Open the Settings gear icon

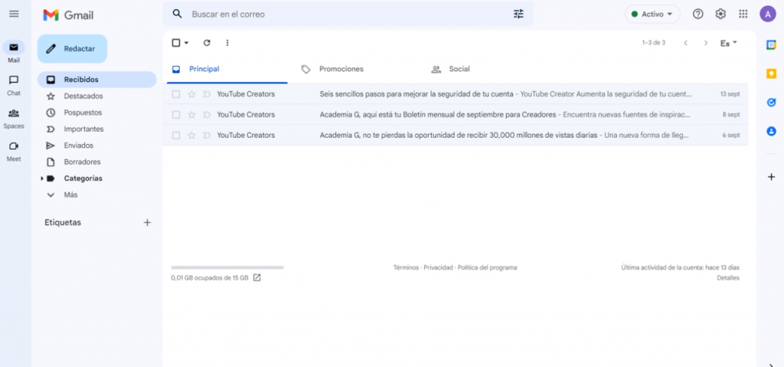click(x=720, y=14)
